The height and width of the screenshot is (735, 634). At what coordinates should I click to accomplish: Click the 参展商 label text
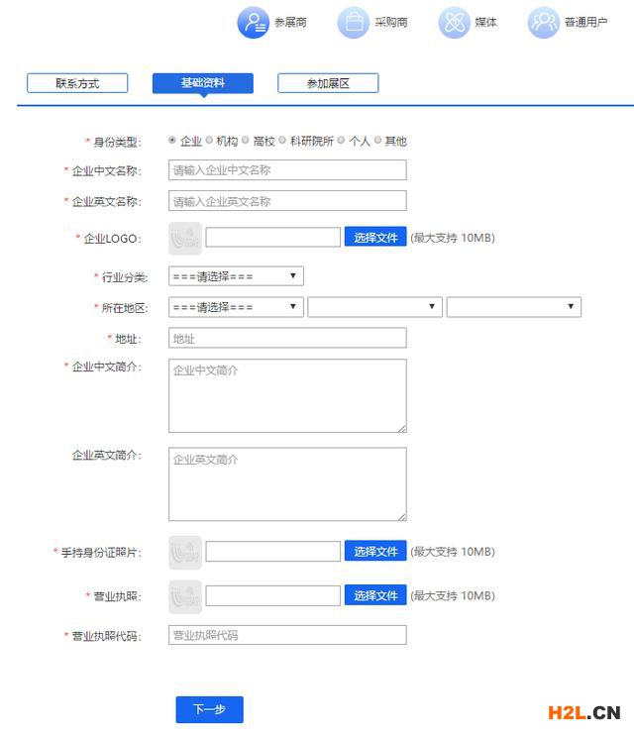coord(290,22)
